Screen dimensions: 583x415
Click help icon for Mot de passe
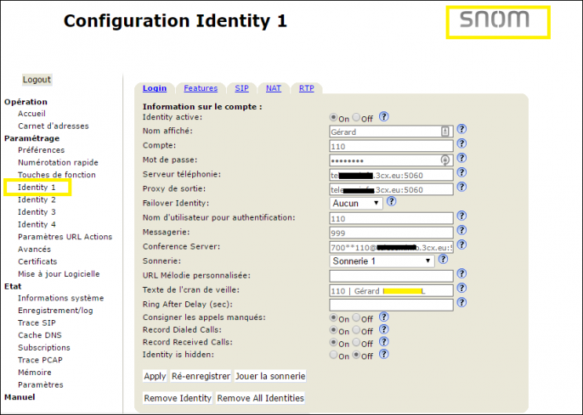point(461,158)
